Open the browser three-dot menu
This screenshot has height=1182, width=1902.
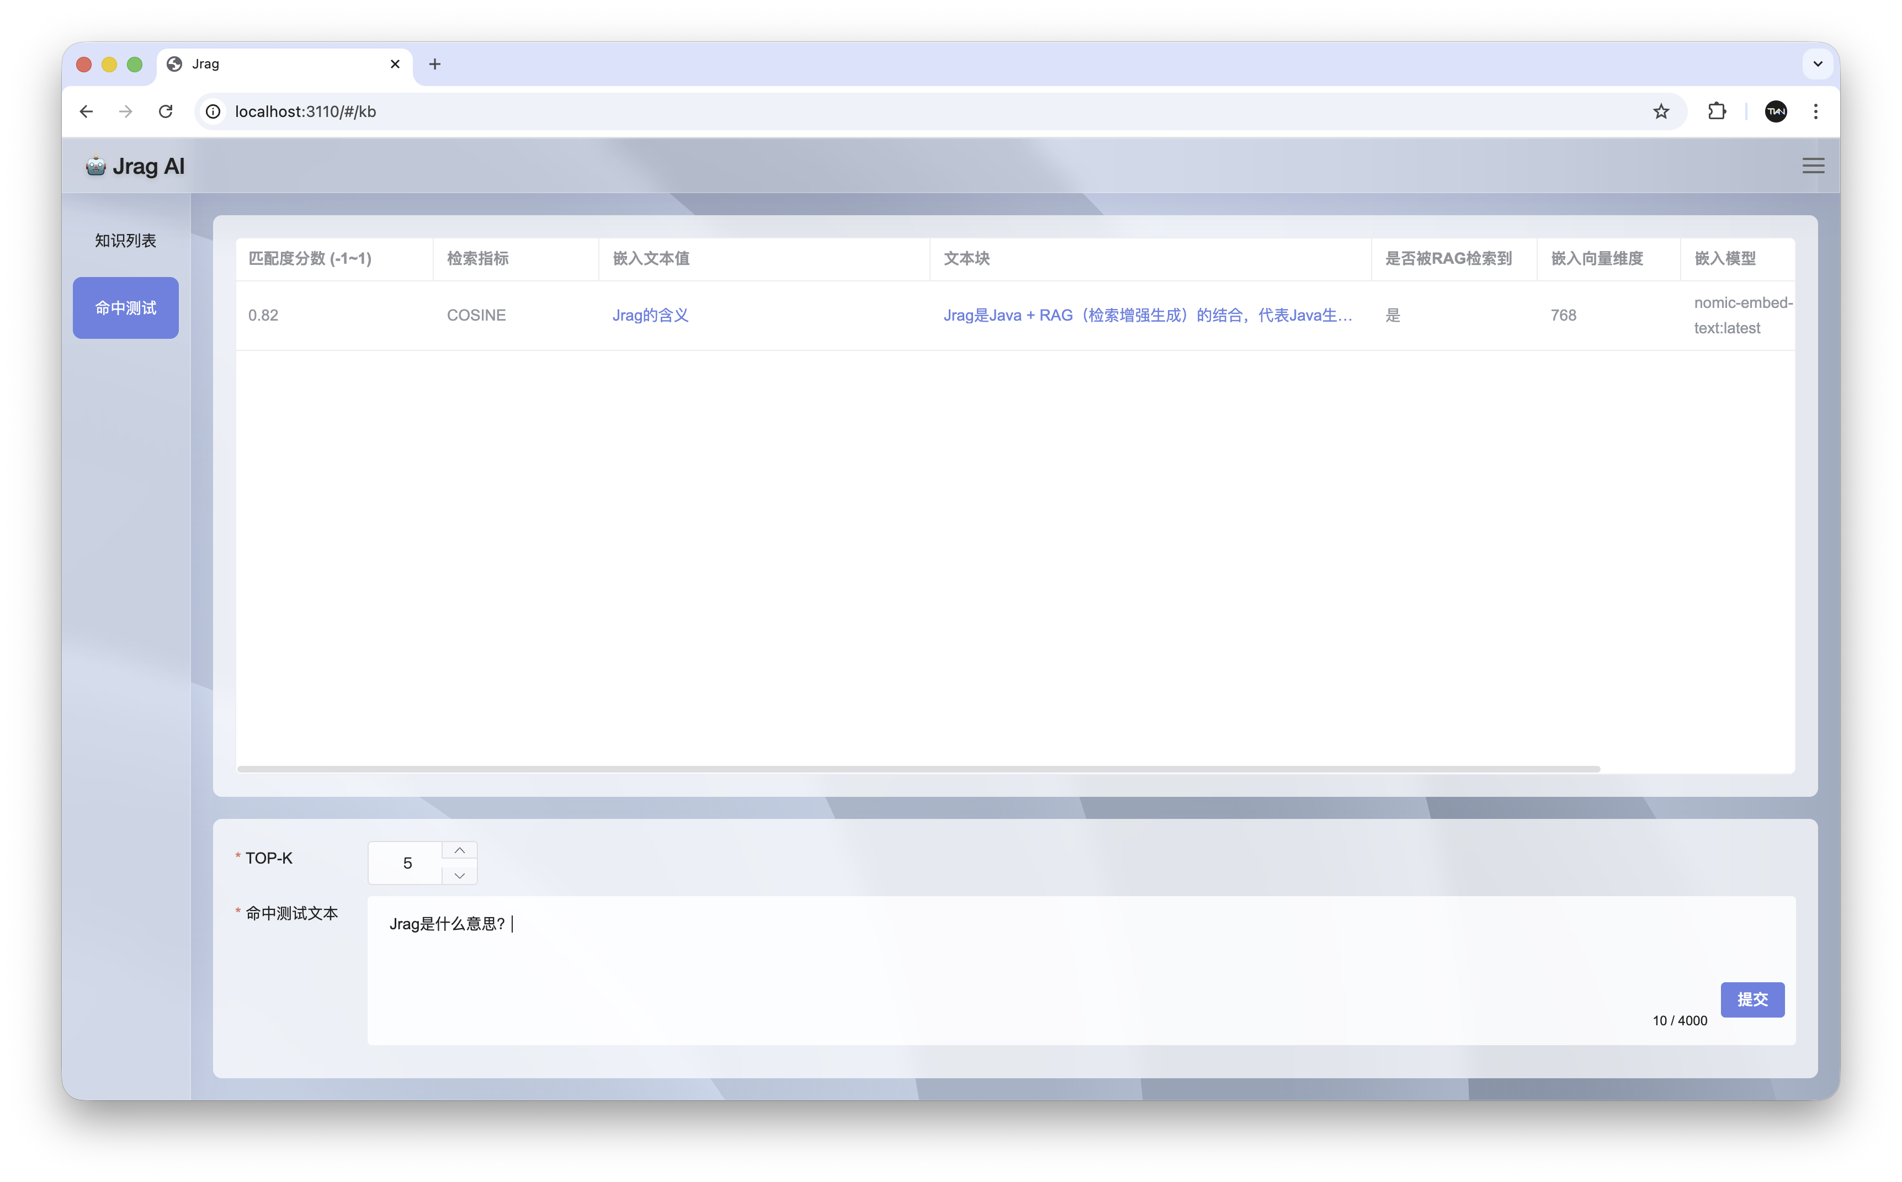click(1816, 111)
